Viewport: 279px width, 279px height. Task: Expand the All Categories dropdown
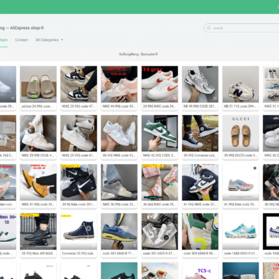(x=49, y=40)
